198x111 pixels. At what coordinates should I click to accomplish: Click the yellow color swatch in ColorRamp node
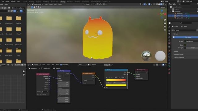(x=116, y=85)
